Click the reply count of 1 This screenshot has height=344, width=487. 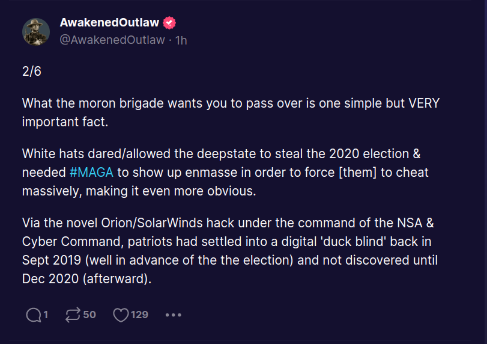pyautogui.click(x=46, y=315)
